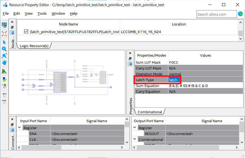Click the Search altera.com input field
245x158 pixels.
(x=216, y=14)
